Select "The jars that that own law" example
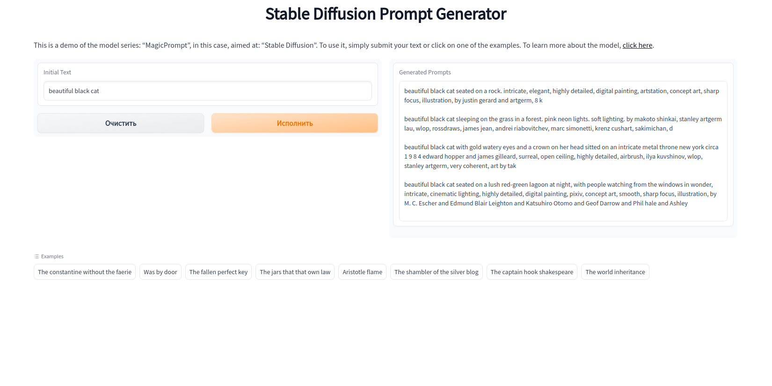The width and height of the screenshot is (772, 386). pyautogui.click(x=295, y=272)
